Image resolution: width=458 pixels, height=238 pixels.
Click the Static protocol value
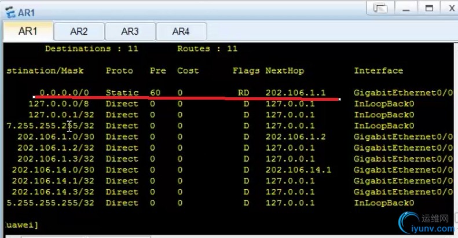coord(122,93)
